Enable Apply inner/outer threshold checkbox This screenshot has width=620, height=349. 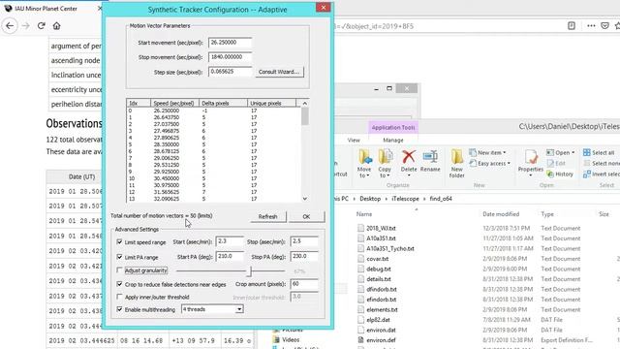(x=119, y=297)
